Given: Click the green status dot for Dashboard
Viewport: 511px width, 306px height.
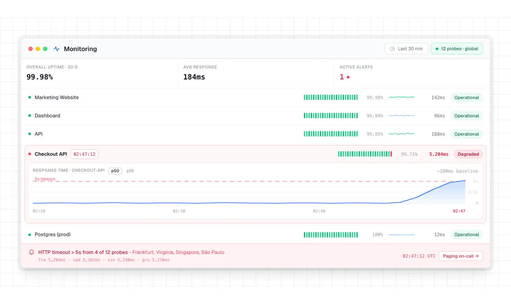Looking at the screenshot, I should click(x=29, y=116).
